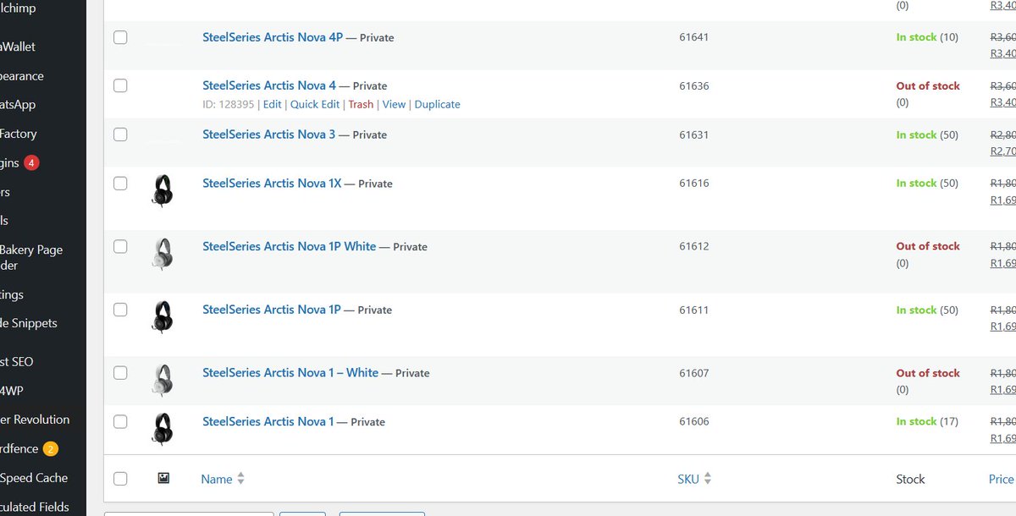Screen dimensions: 1016x516
Task: Open SteelSeries Arctis Nova 1X headset thumbnail
Action: 163,190
